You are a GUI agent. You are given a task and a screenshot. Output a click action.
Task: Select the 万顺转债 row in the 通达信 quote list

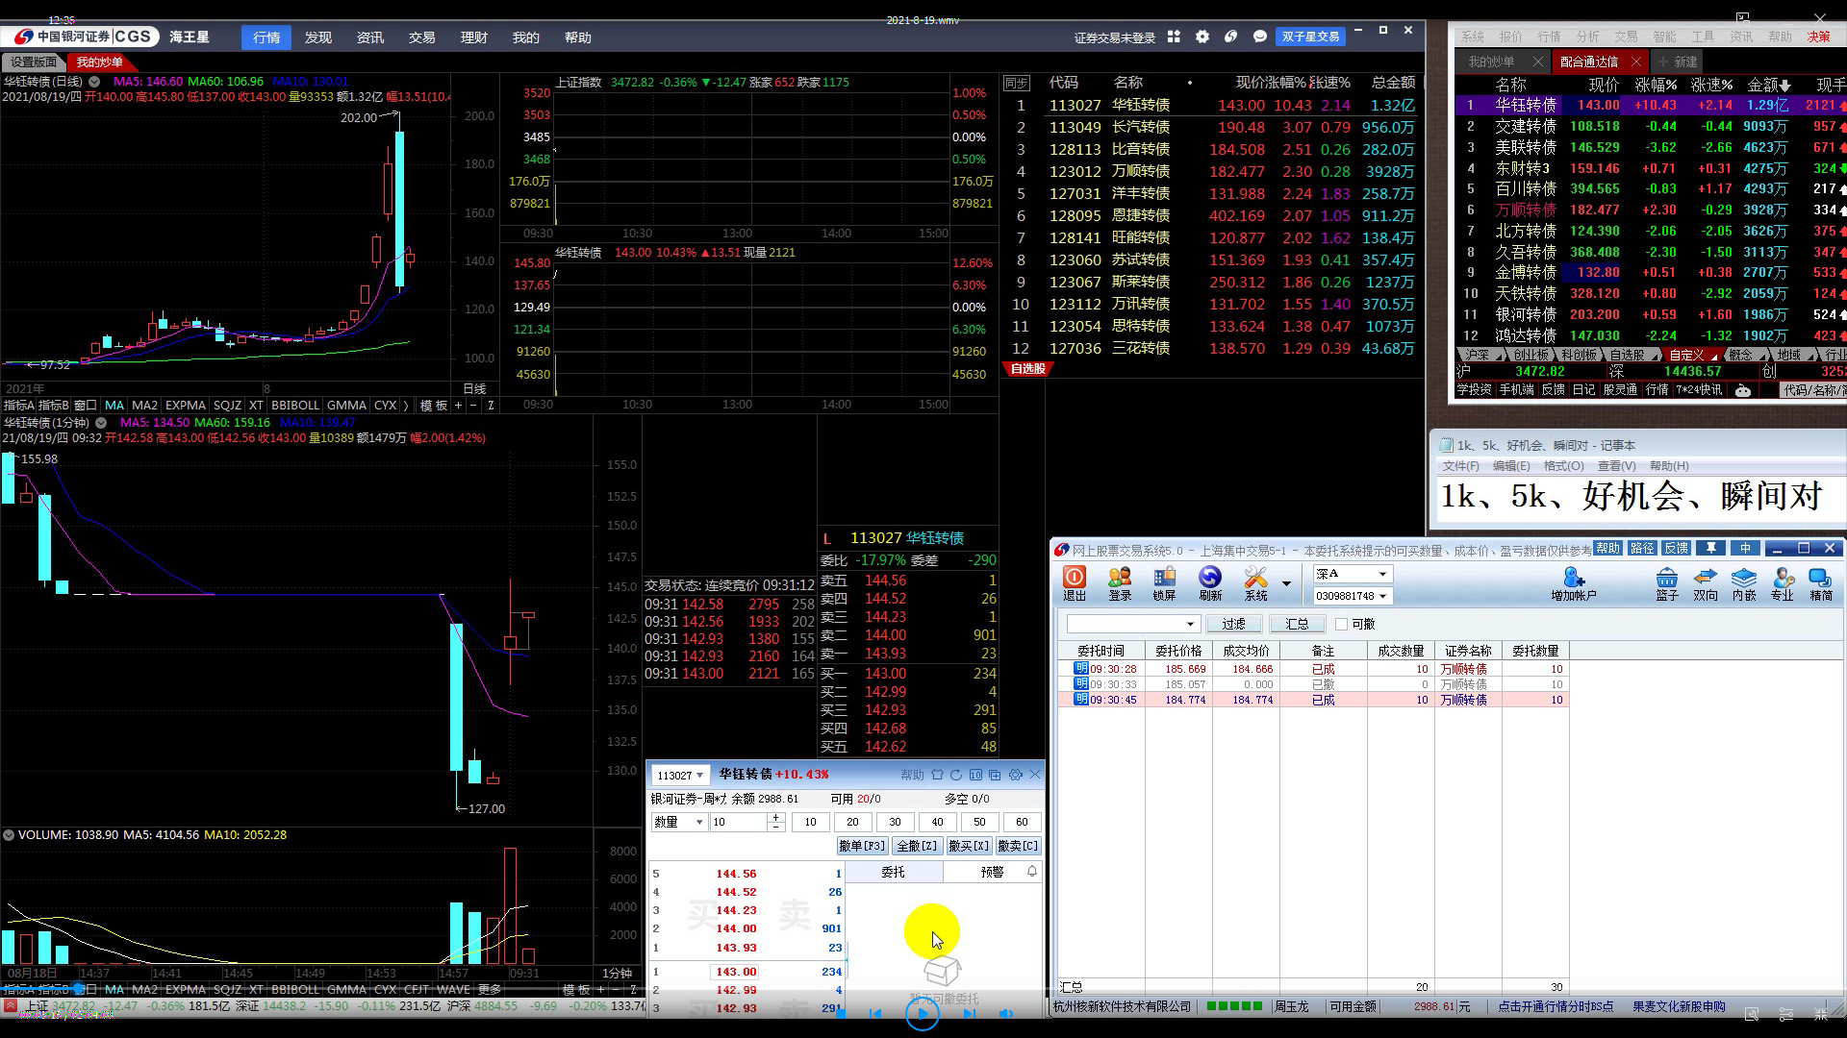[x=1650, y=210]
